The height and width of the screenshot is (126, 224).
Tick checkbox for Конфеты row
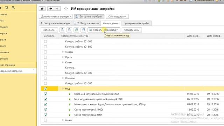45,78
